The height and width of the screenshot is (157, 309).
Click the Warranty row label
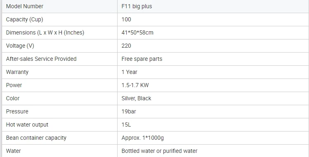point(17,72)
